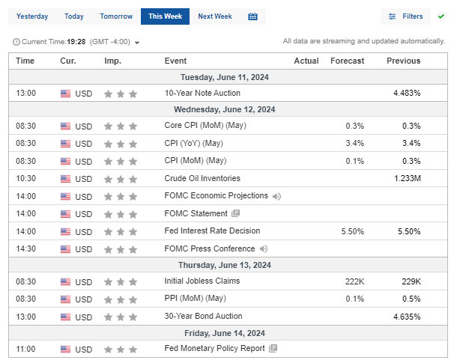
Task: Click the FOMC Economic Projections speaker icon
Action: click(x=276, y=196)
